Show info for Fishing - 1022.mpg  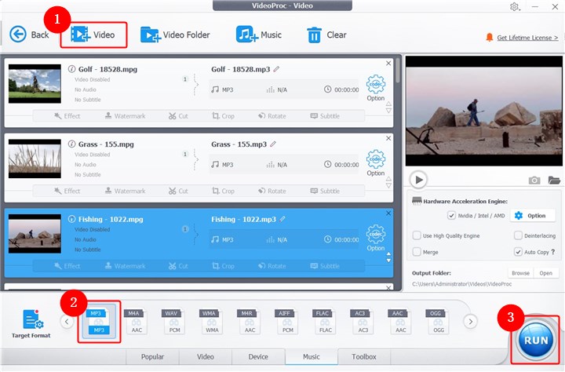pyautogui.click(x=71, y=219)
